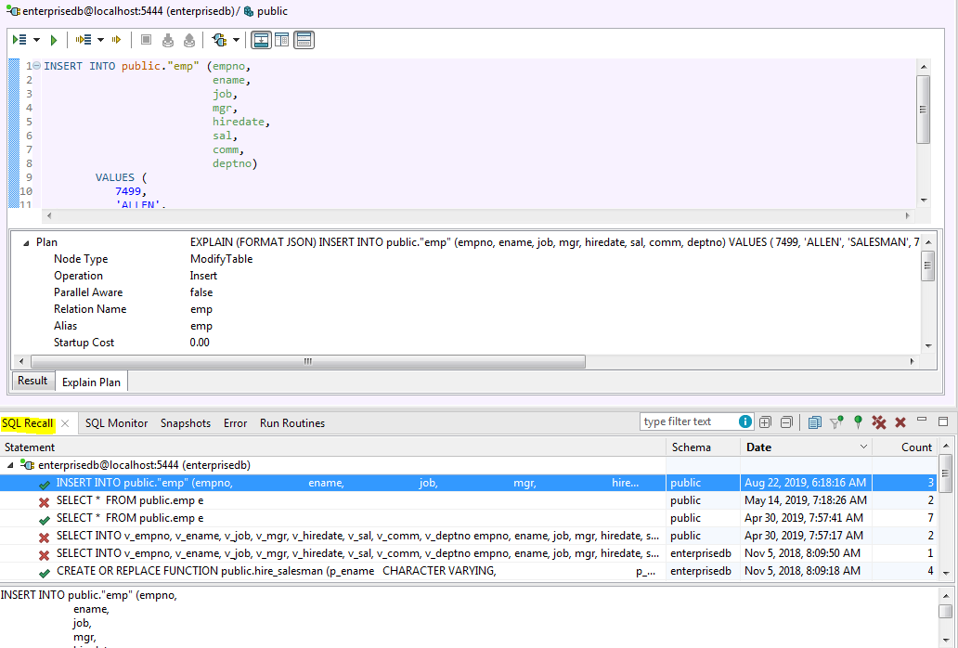Click the blue info icon in filter field
Viewport: 958px width, 648px height.
(744, 421)
